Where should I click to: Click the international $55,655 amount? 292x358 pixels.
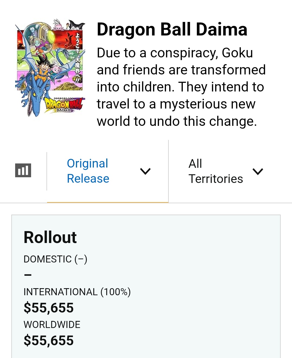[49, 308]
